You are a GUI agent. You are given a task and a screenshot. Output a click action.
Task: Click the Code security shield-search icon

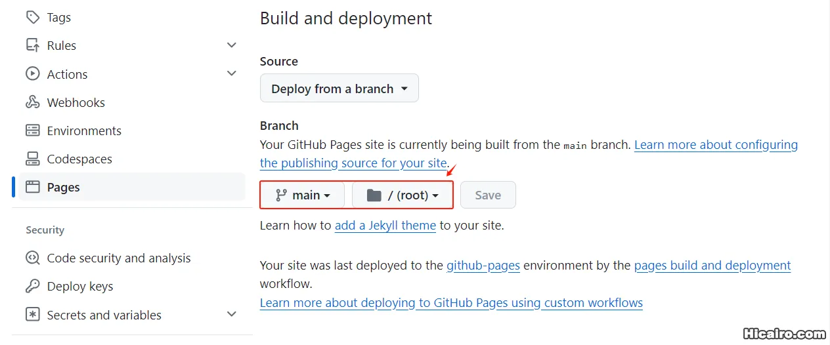point(32,258)
